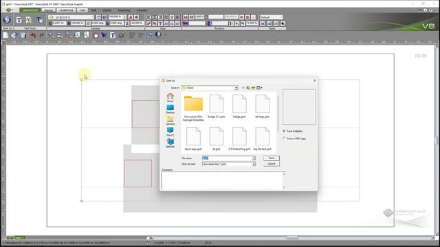Click the red Undo arrow icon
440x247 pixels.
coord(33,35)
